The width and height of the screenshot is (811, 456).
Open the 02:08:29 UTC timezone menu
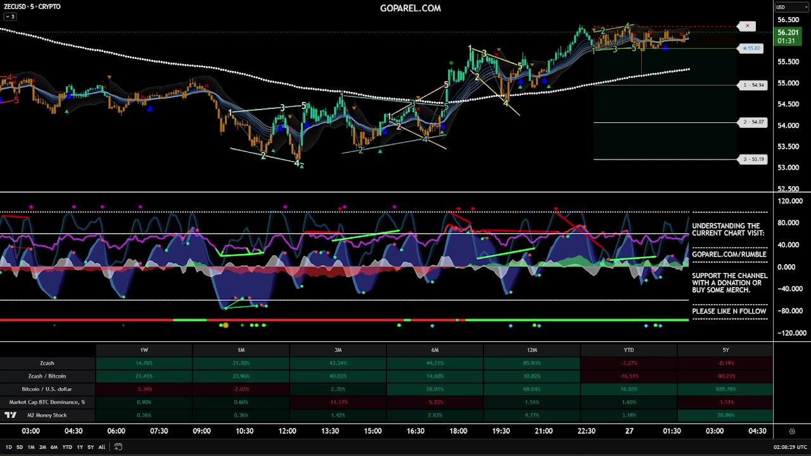pyautogui.click(x=790, y=447)
